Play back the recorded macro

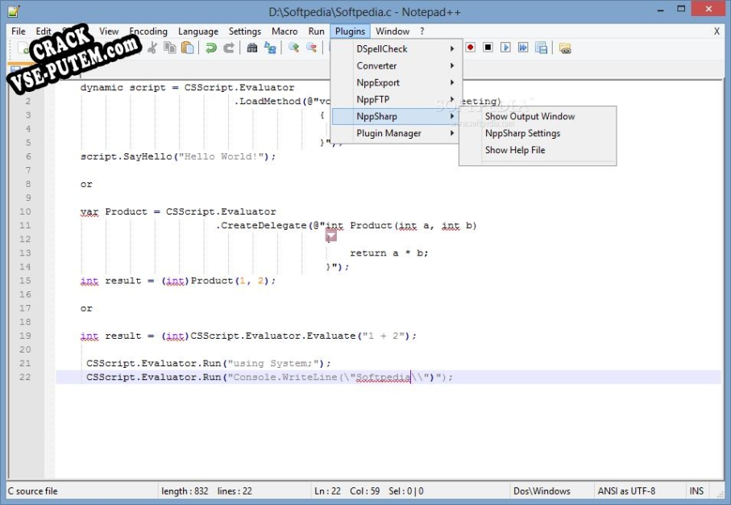click(505, 48)
